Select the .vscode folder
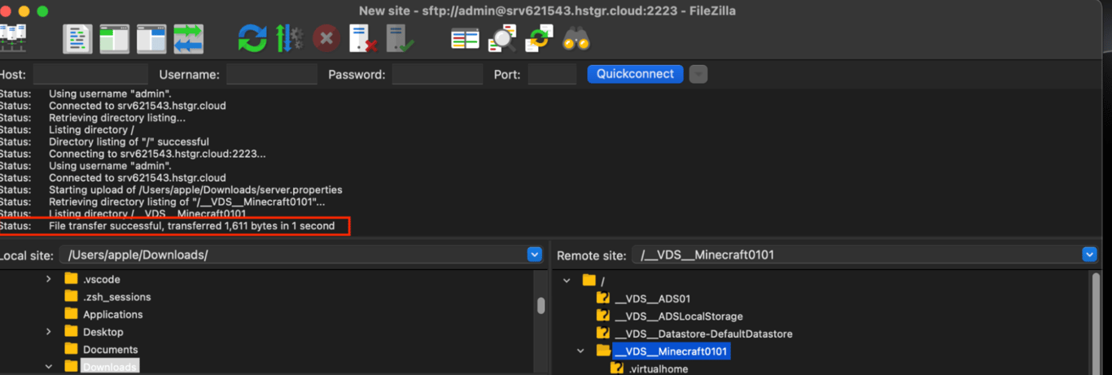Image resolution: width=1112 pixels, height=375 pixels. point(102,279)
